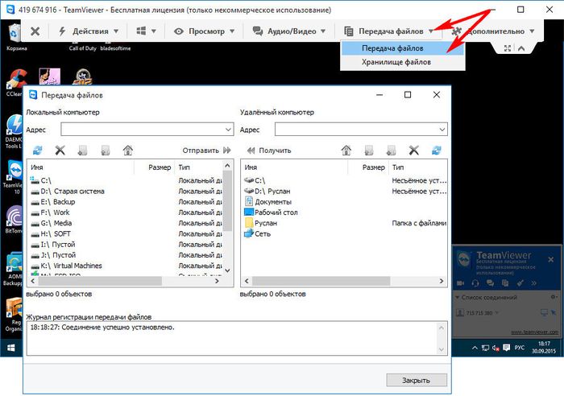The height and width of the screenshot is (396, 564).
Task: Click the local computer address field
Action: click(x=143, y=130)
